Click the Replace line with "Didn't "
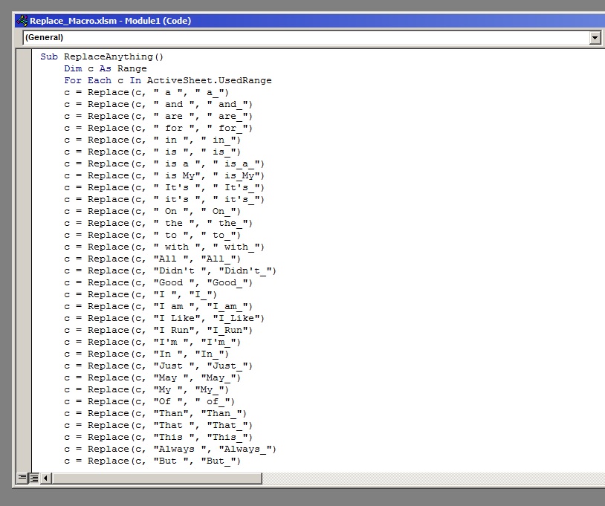The width and height of the screenshot is (605, 506). tap(170, 271)
